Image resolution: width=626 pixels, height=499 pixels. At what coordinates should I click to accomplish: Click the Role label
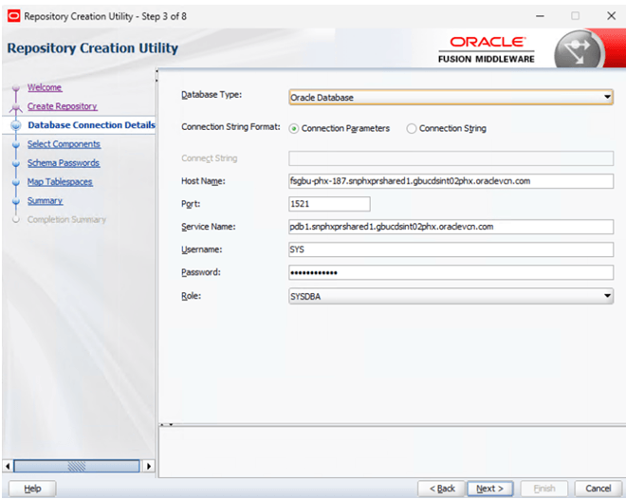click(192, 296)
